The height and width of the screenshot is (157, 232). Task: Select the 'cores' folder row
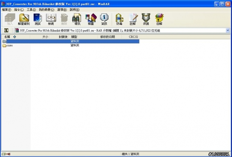point(70,45)
